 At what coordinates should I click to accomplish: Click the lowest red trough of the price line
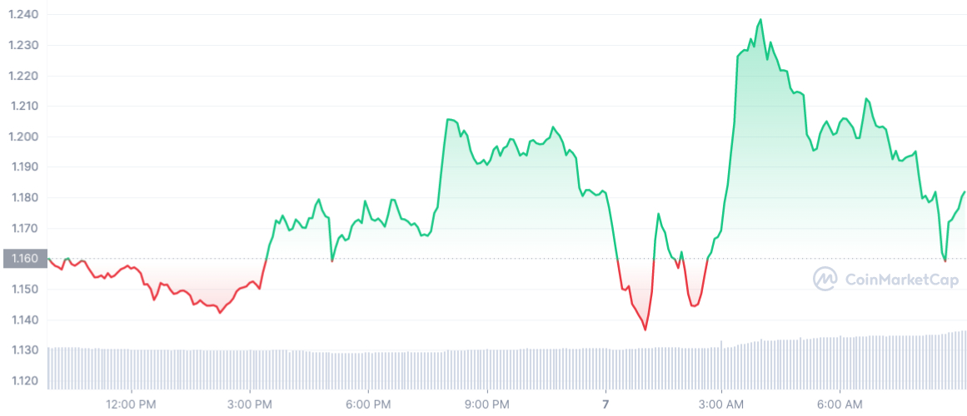[x=645, y=329]
